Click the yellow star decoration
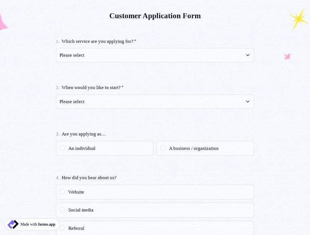 298,19
